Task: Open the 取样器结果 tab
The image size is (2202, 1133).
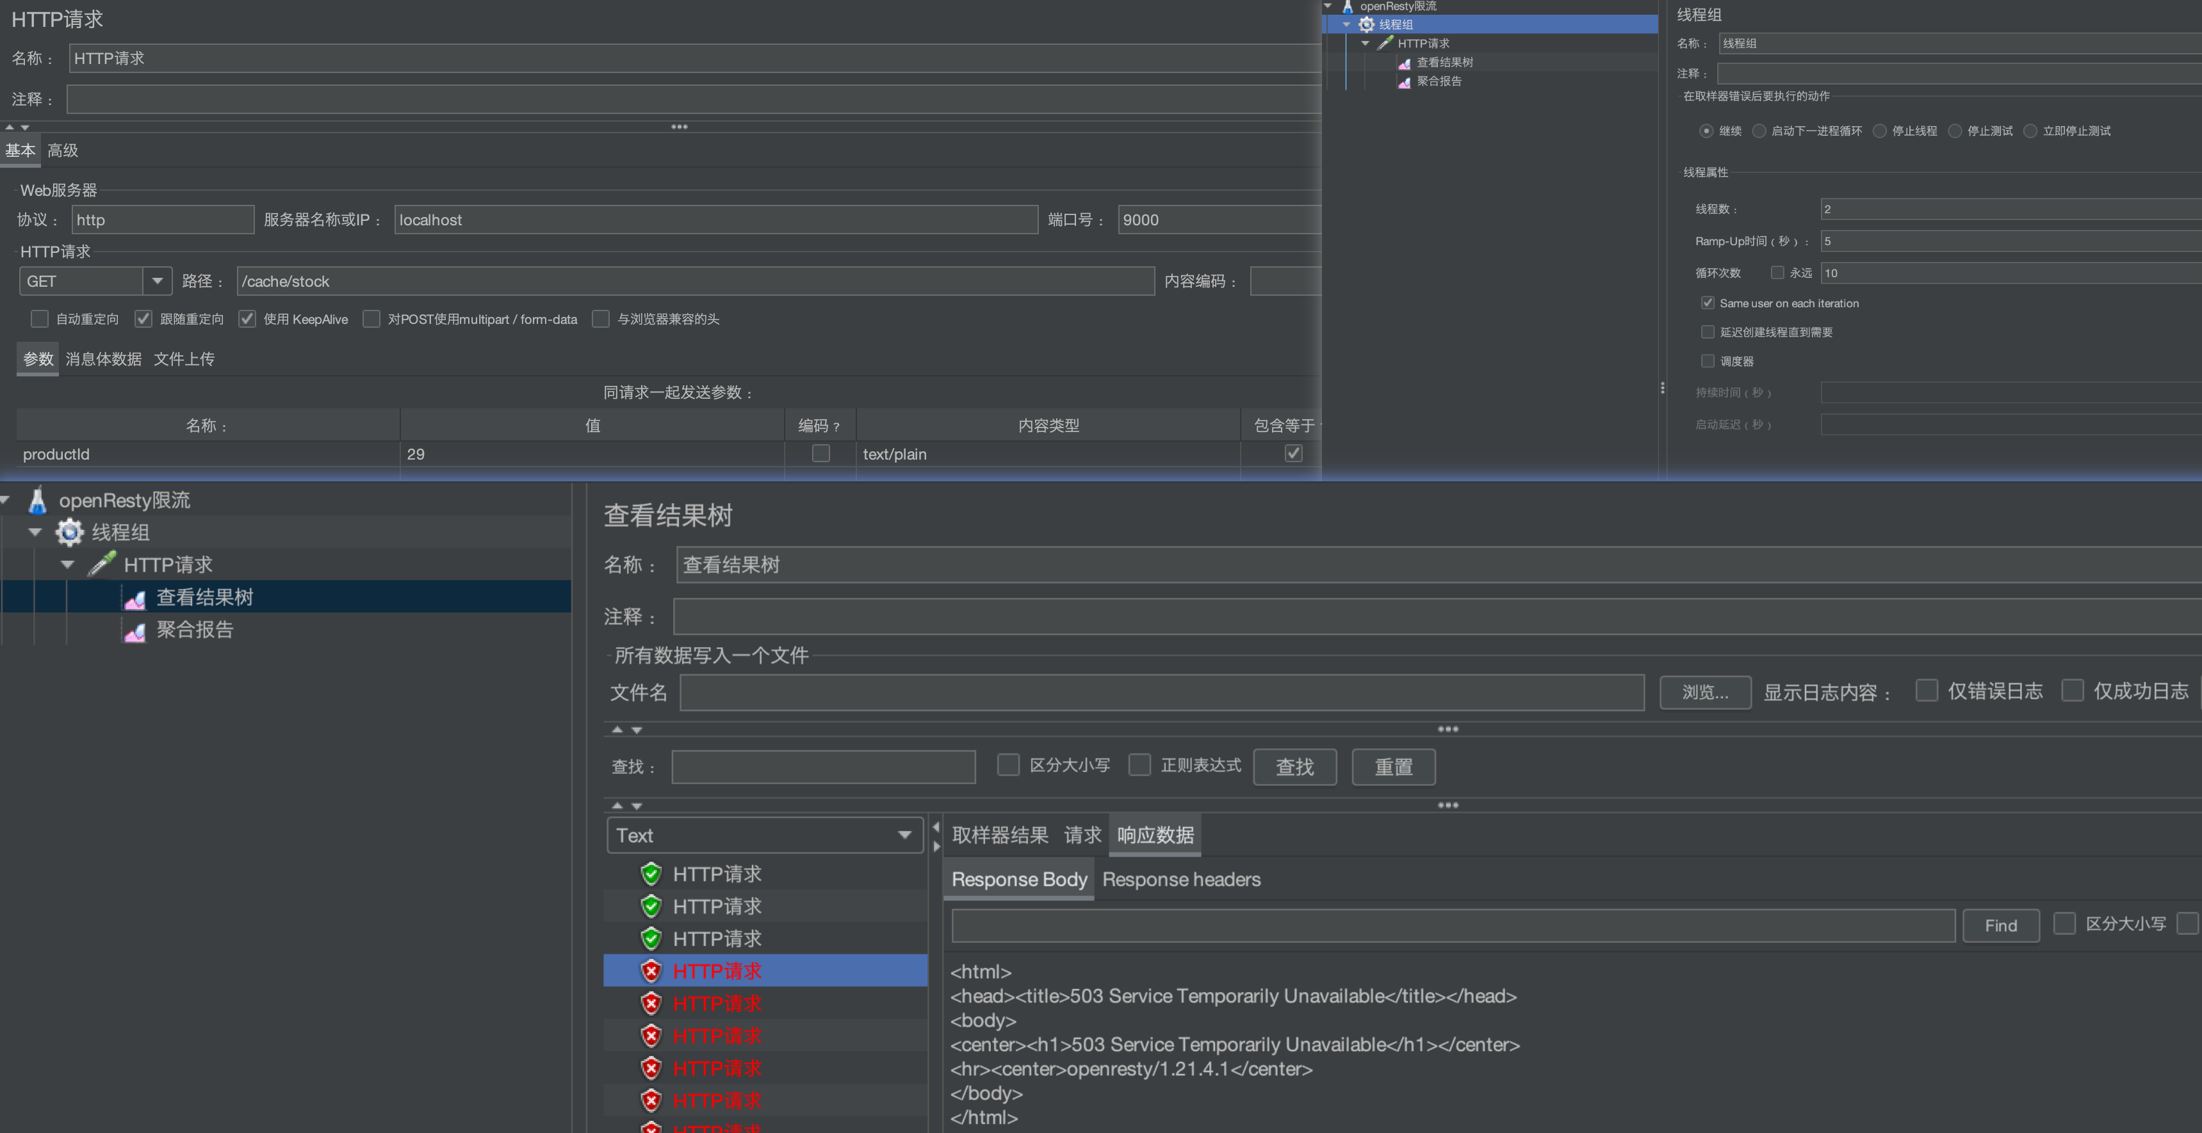Action: pos(999,835)
